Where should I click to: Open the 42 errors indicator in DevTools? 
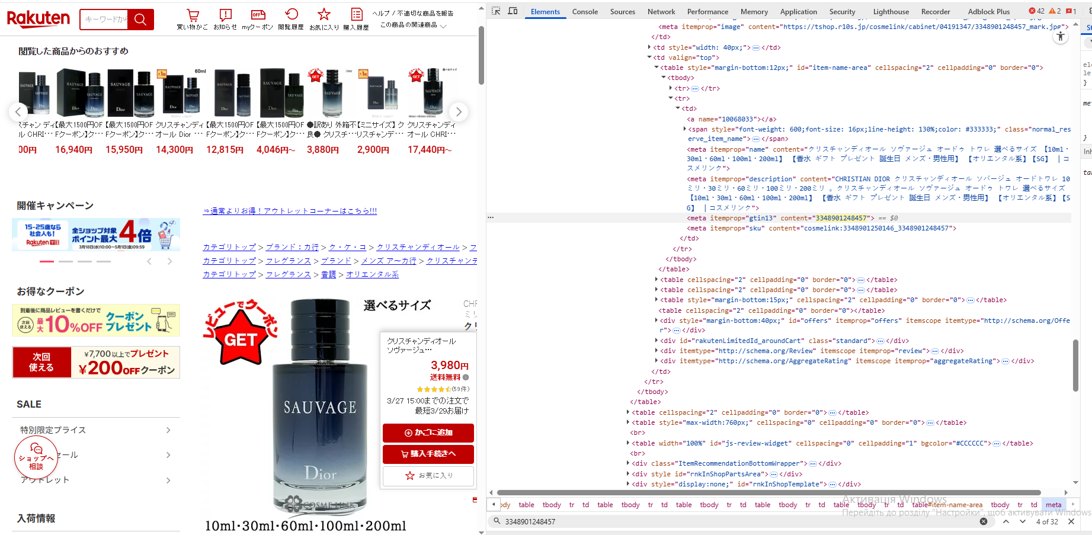point(1037,11)
